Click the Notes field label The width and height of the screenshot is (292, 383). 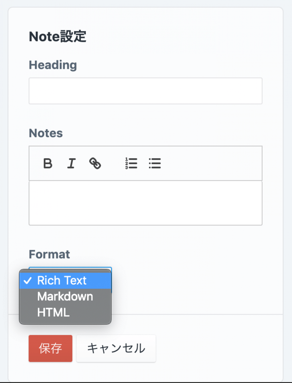point(46,133)
